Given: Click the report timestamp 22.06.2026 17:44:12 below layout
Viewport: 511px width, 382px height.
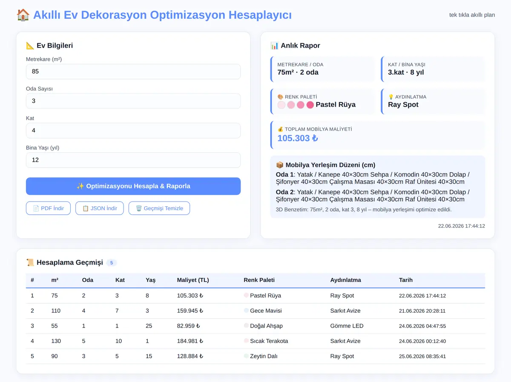Looking at the screenshot, I should pos(462,226).
